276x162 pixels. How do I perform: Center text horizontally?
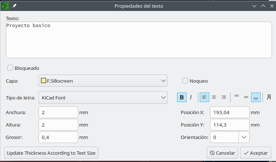point(214,97)
